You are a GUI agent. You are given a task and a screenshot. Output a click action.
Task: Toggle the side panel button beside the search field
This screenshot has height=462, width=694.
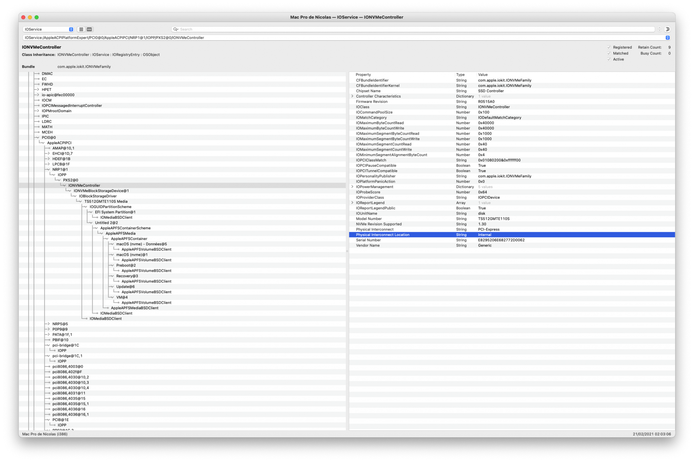coord(667,30)
